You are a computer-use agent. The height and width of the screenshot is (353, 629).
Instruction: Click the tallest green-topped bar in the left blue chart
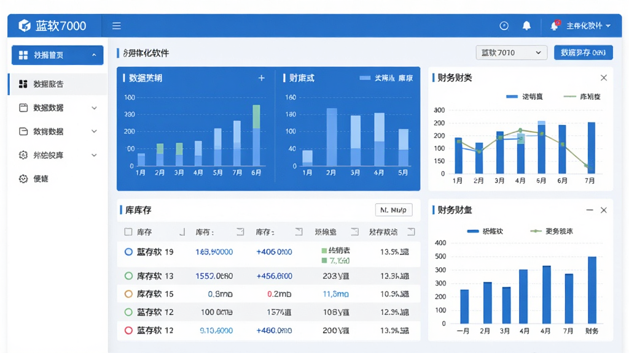[x=256, y=135]
